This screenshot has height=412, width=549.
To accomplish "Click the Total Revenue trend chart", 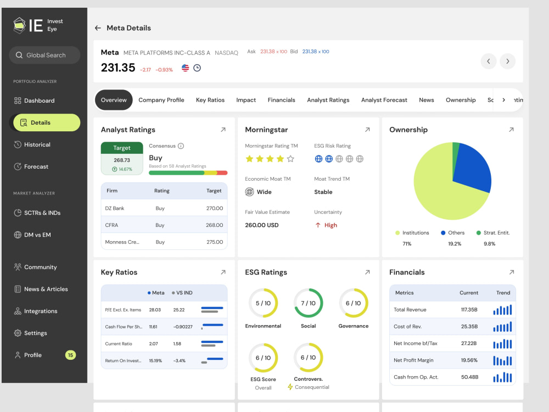I will (502, 310).
